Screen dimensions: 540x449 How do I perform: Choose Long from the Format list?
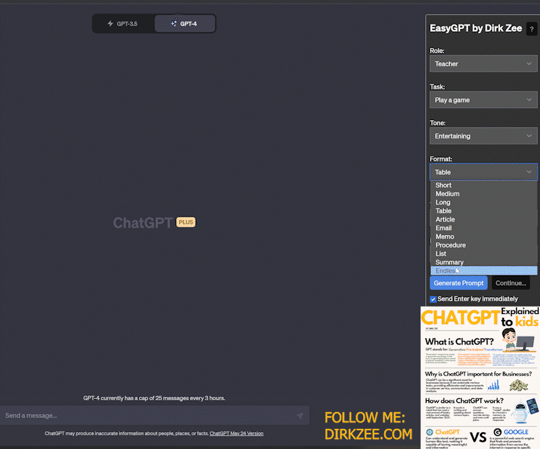pos(483,203)
